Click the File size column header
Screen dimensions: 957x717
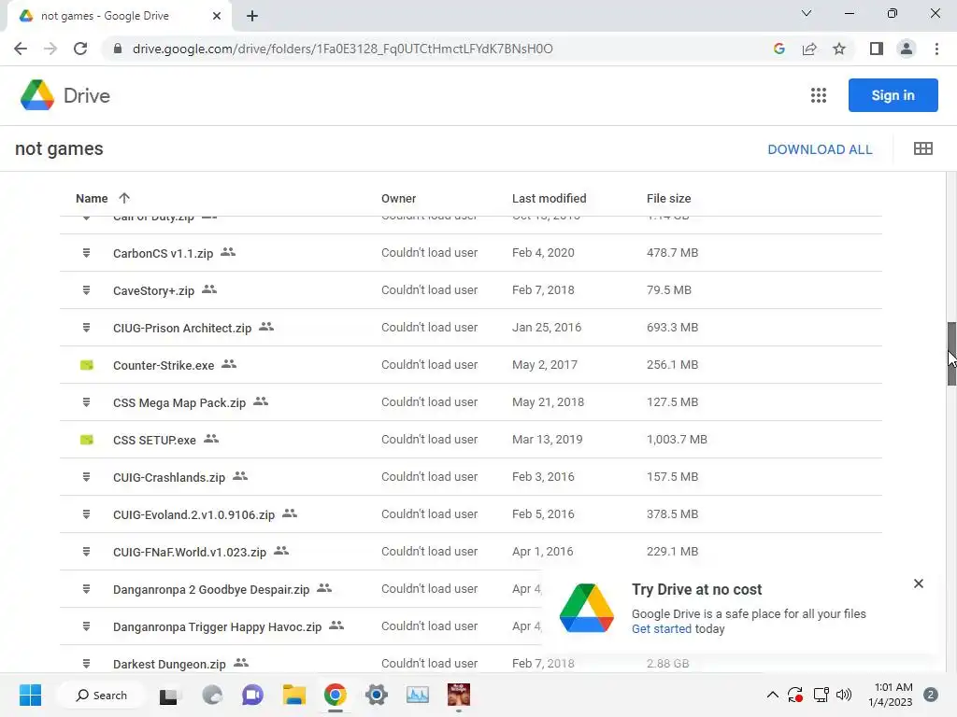[x=668, y=198]
